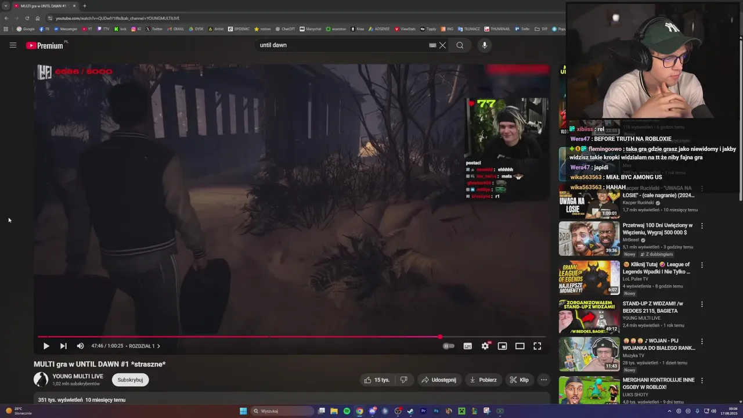
Task: Open the notion bookmark
Action: [262, 29]
